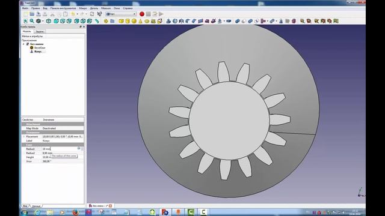Click the Radius1 spinner arrows
Viewport: 385px width, 216px height.
click(x=82, y=149)
